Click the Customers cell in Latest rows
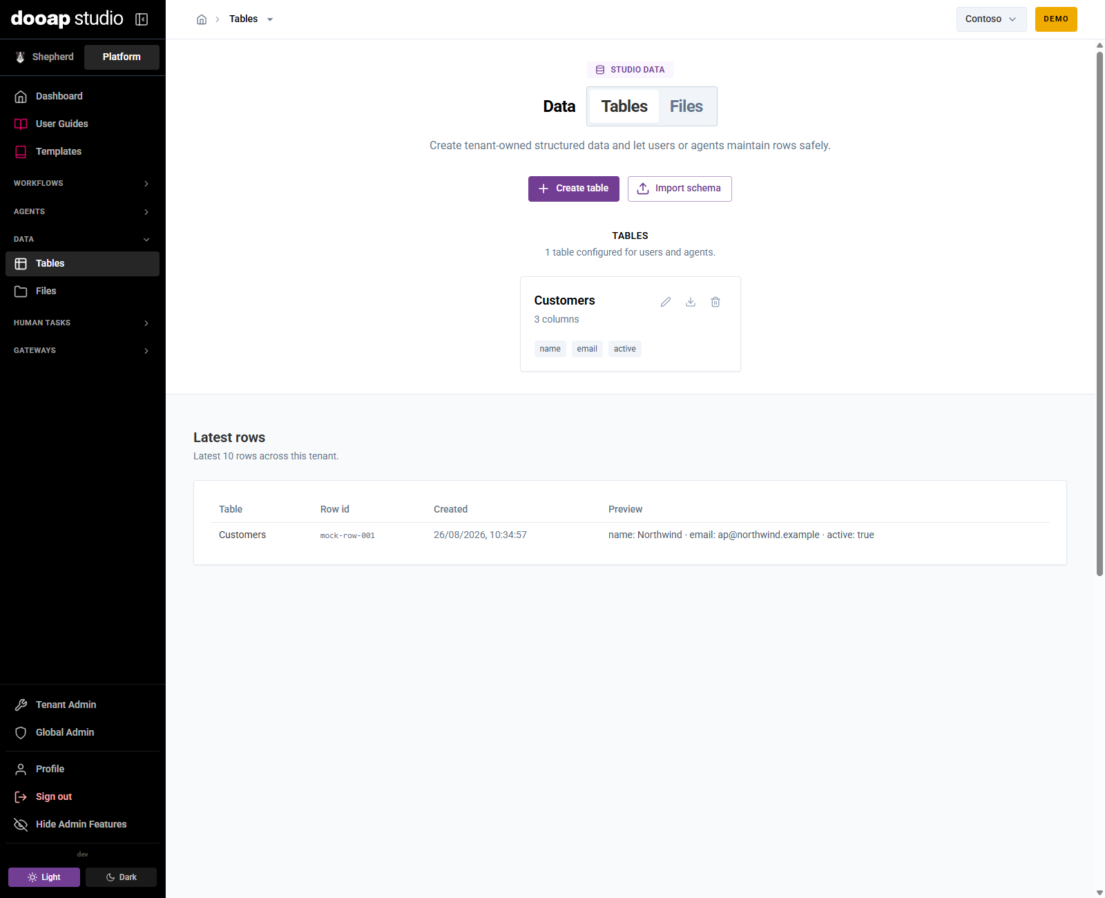1105x898 pixels. (x=242, y=535)
